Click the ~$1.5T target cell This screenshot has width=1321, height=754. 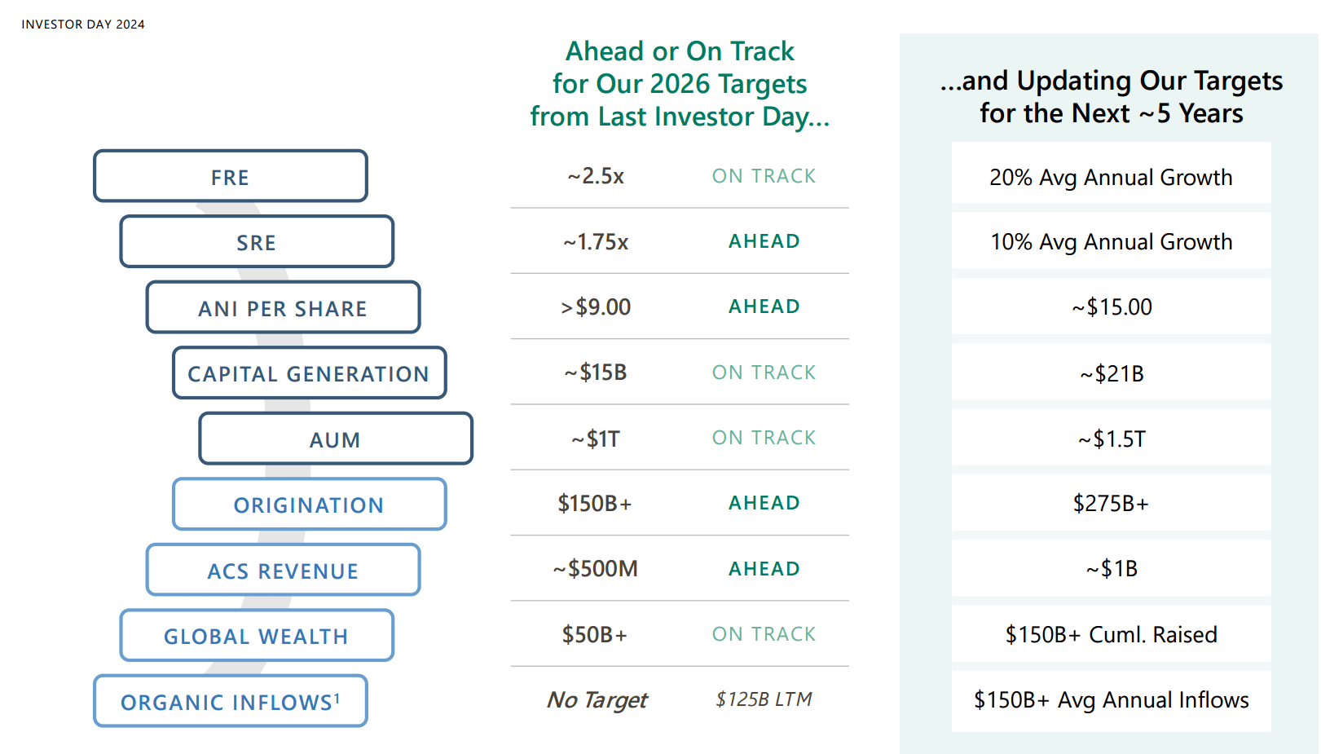pos(1111,439)
